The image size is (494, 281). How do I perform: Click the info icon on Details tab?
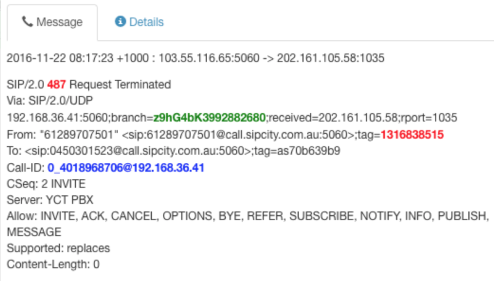[x=120, y=21]
